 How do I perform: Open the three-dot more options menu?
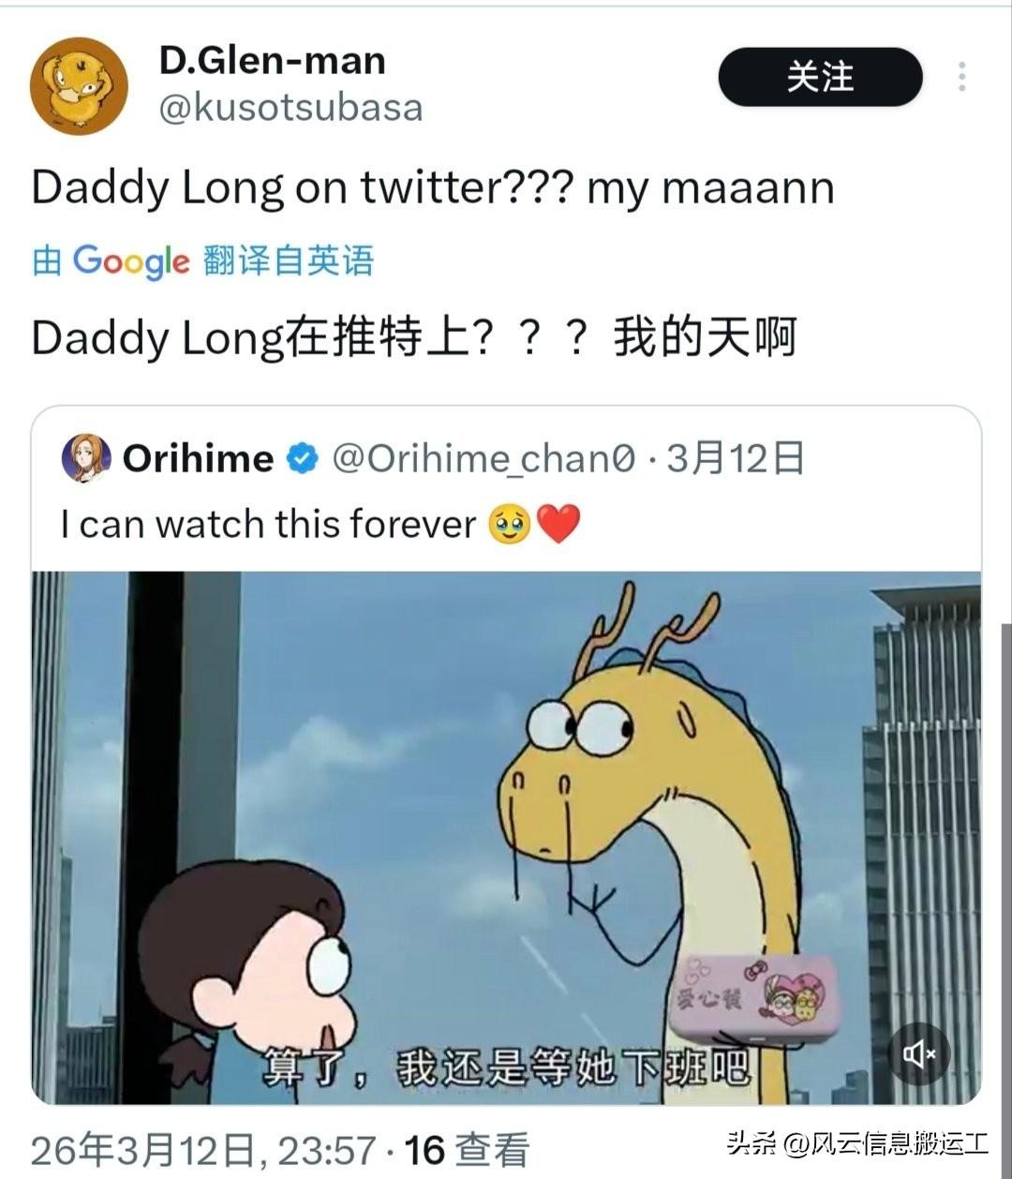[x=962, y=77]
